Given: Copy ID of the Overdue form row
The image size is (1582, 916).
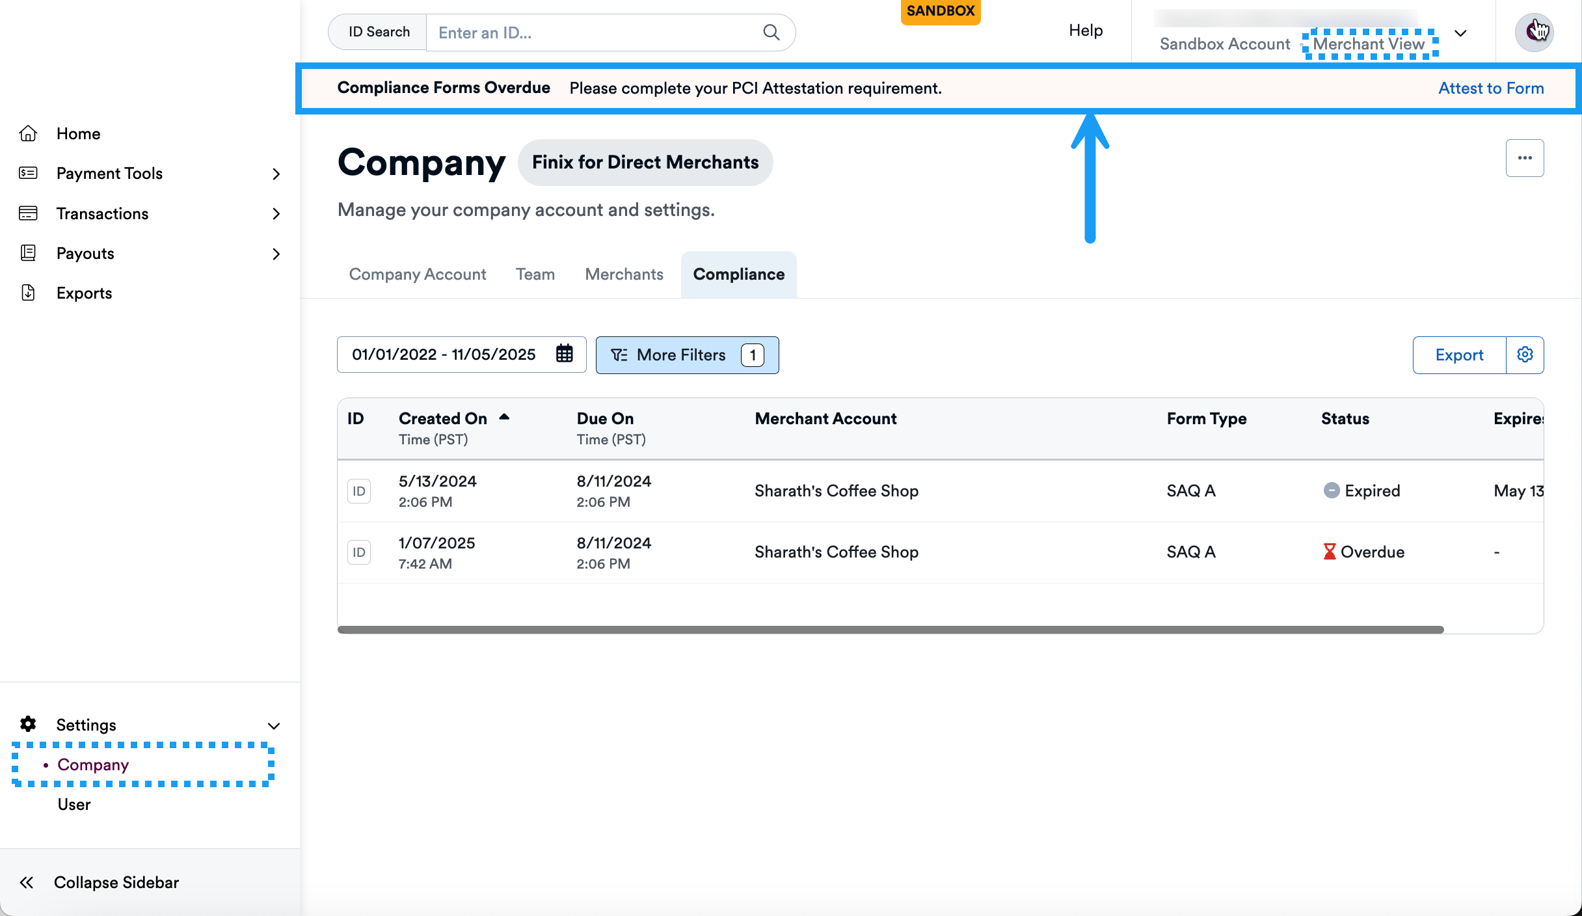Looking at the screenshot, I should (x=358, y=552).
